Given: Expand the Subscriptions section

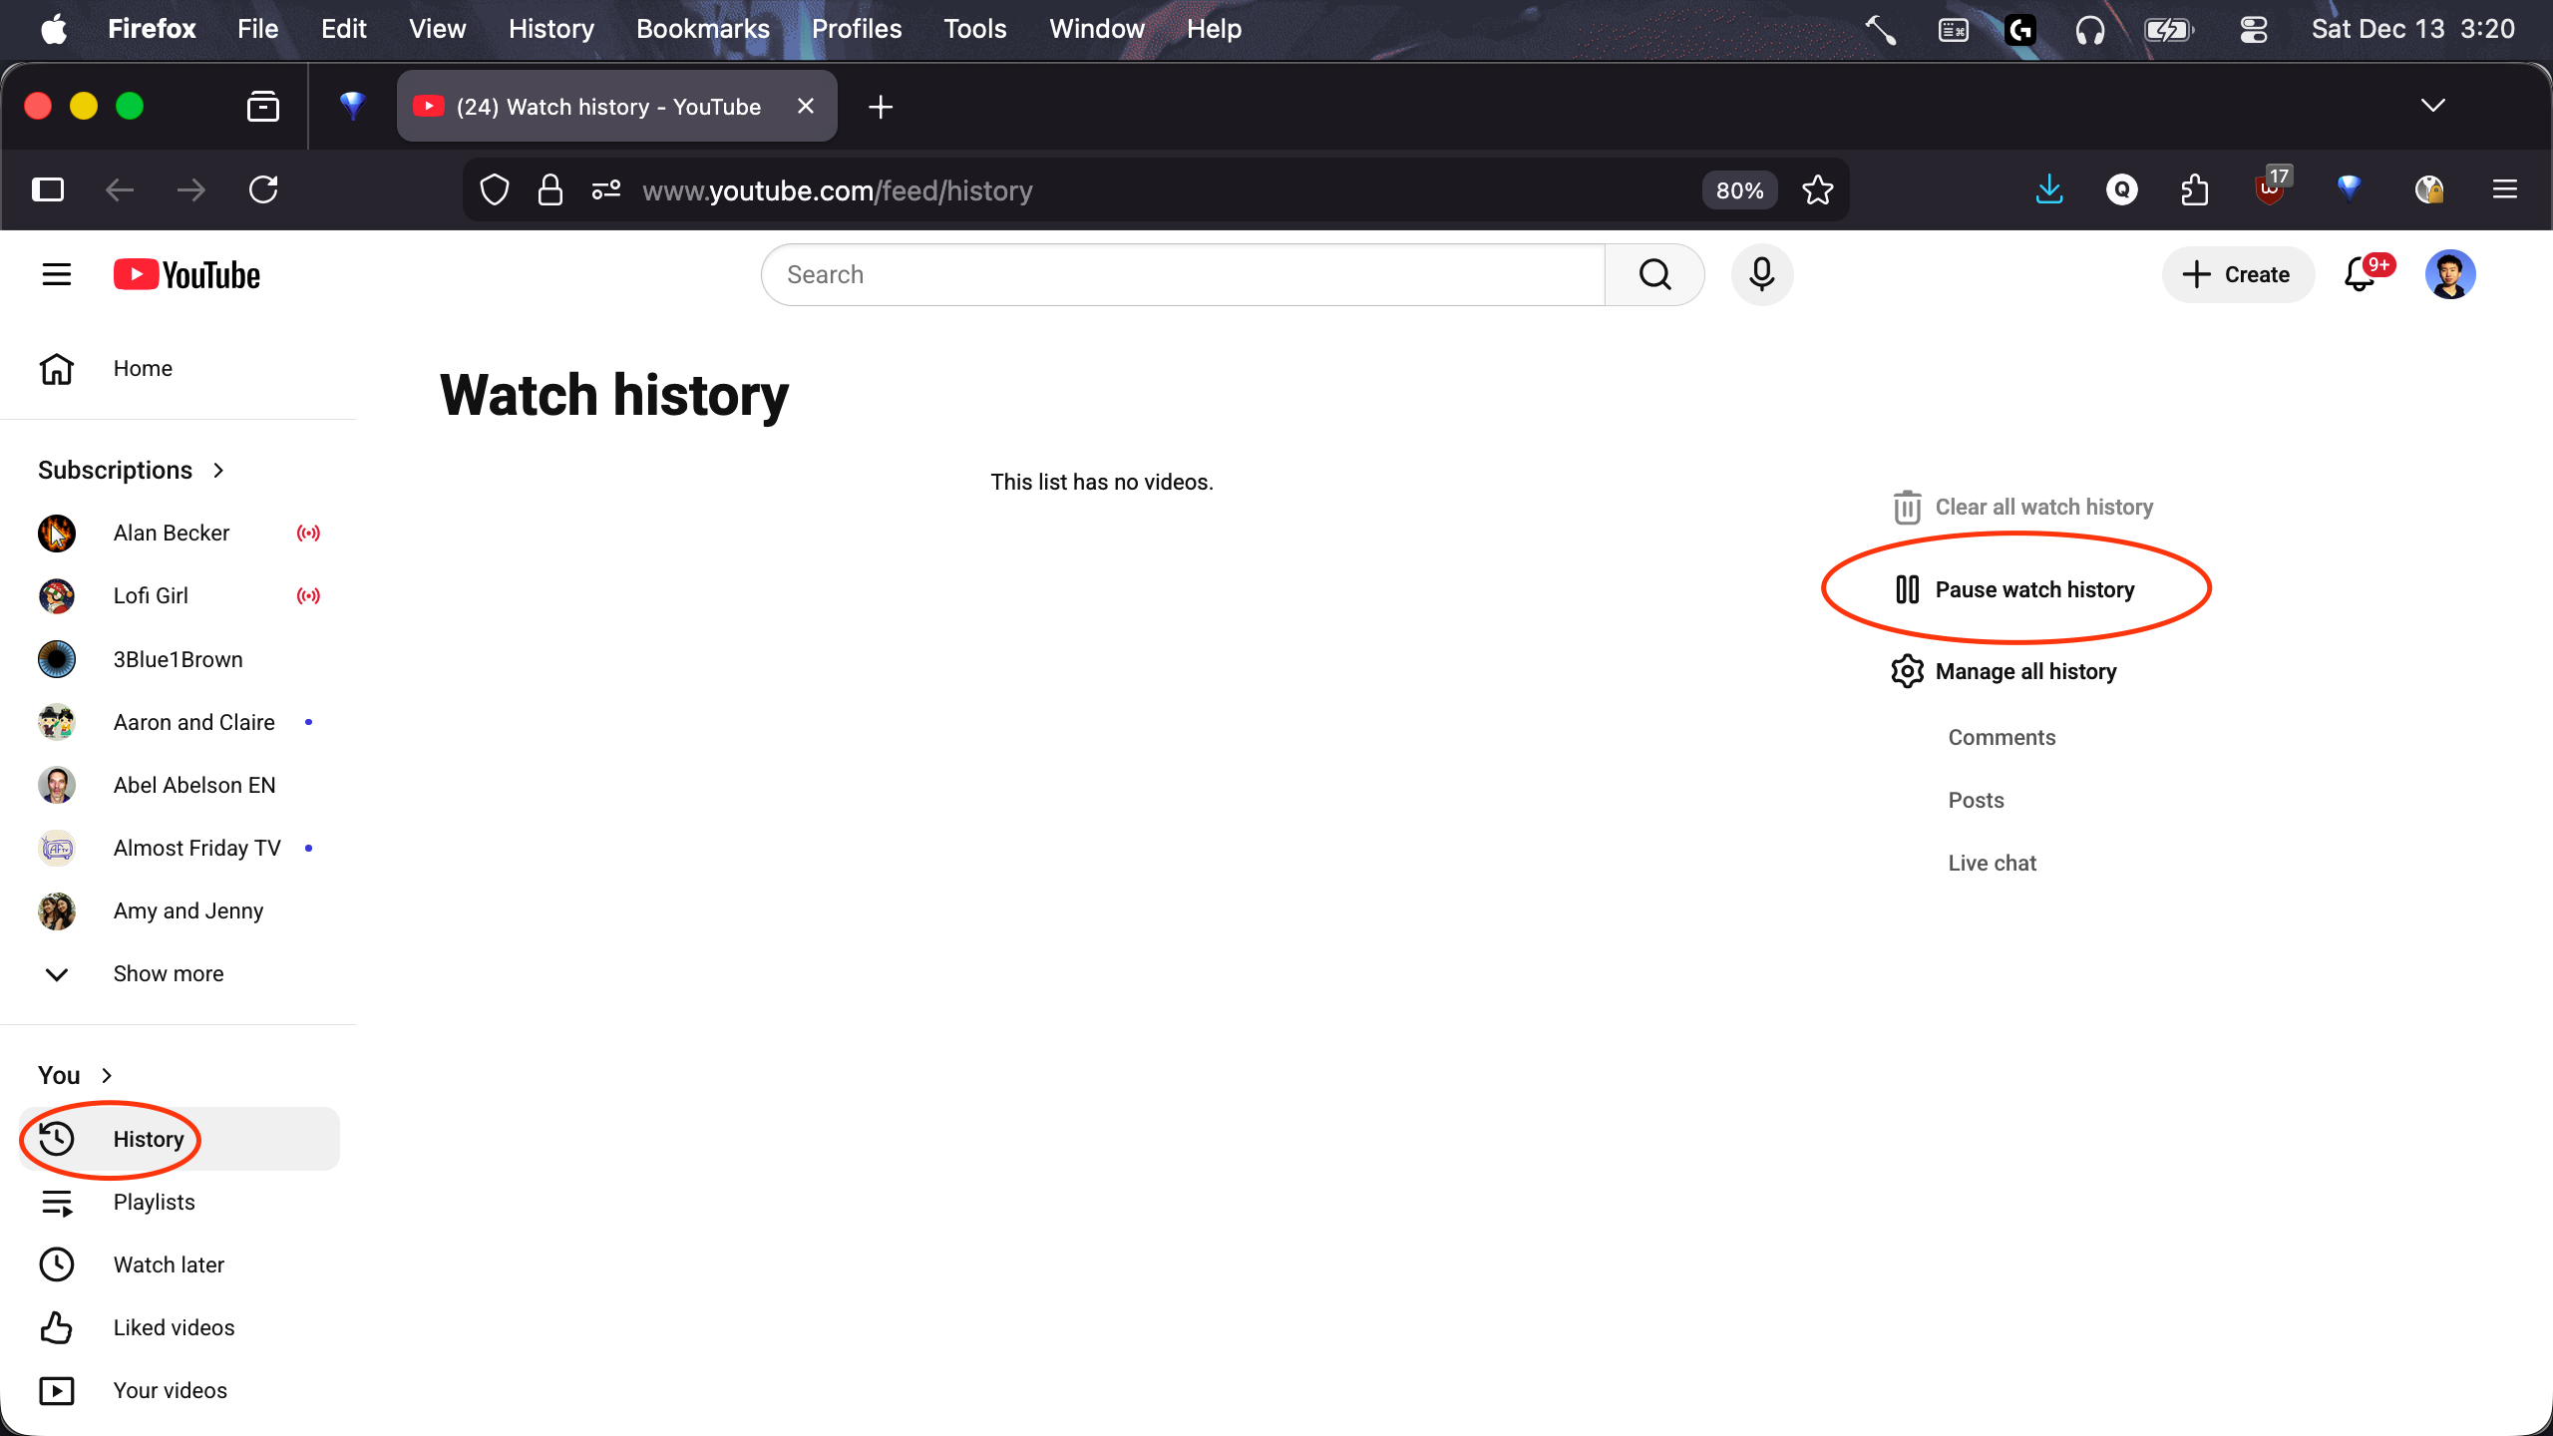Looking at the screenshot, I should point(115,469).
